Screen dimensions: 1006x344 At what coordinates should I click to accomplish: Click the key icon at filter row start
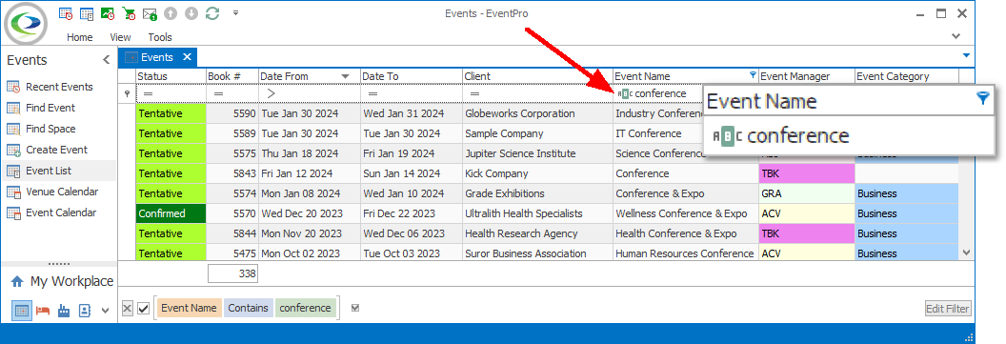(127, 93)
